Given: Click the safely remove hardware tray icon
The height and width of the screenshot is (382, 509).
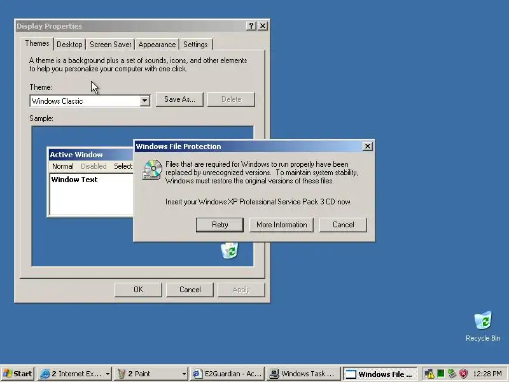Looking at the screenshot, I should (x=452, y=374).
